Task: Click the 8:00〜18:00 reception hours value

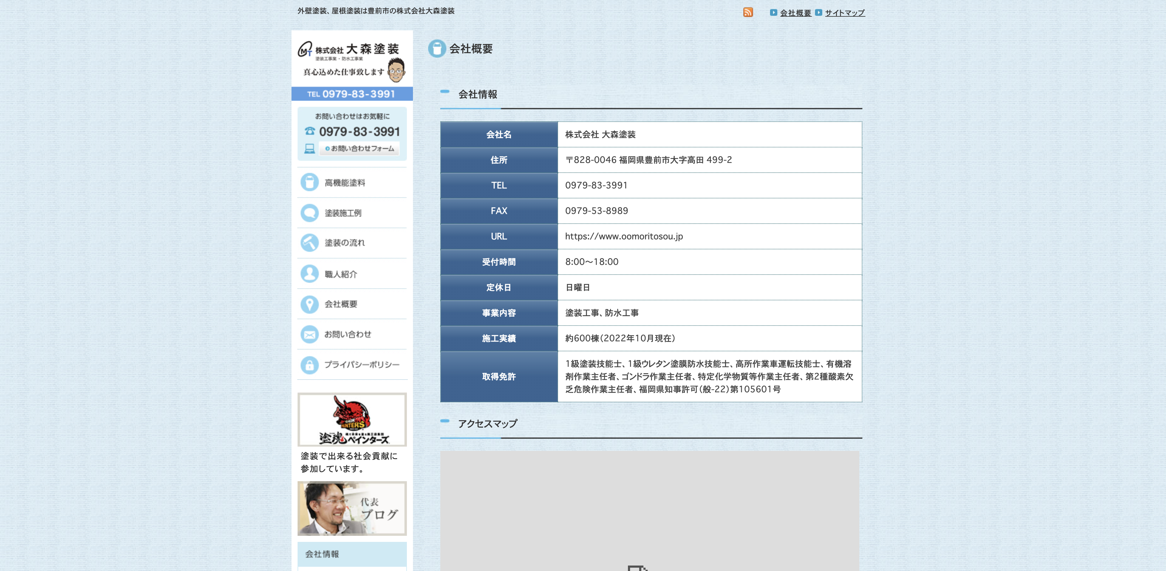Action: tap(592, 262)
